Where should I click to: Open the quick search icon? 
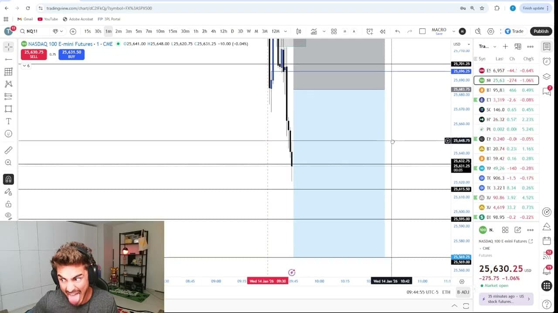click(478, 31)
